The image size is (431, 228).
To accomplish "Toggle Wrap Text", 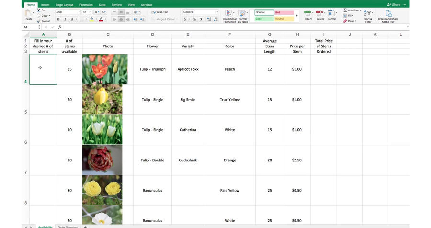I will (x=159, y=12).
